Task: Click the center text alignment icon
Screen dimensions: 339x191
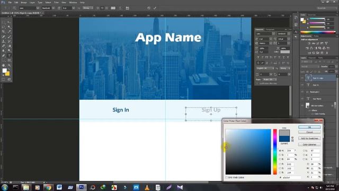Action: pyautogui.click(x=102, y=8)
